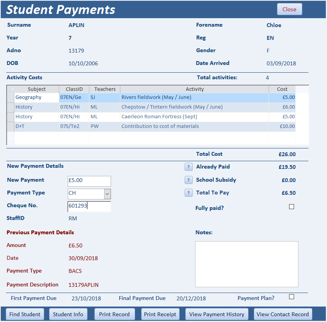
Task: Enable the Payment Plan checkbox
Action: 291,296
